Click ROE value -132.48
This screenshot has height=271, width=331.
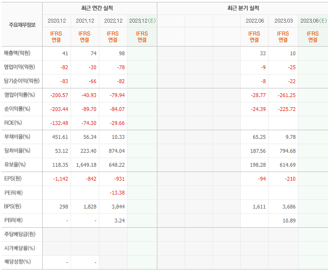(59, 123)
